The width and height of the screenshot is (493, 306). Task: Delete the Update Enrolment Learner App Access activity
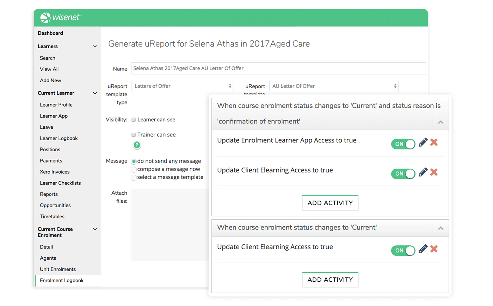coord(434,143)
